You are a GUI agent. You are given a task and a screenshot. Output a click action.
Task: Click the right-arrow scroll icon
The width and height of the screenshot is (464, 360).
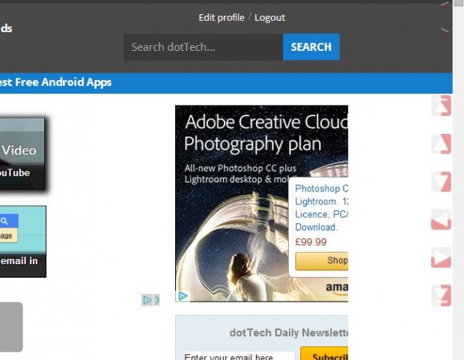click(x=442, y=257)
